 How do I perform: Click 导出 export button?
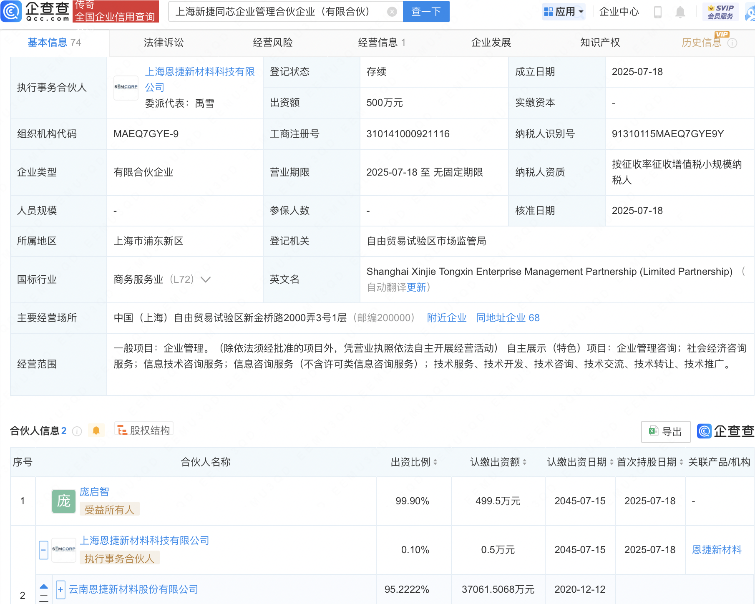tap(665, 432)
